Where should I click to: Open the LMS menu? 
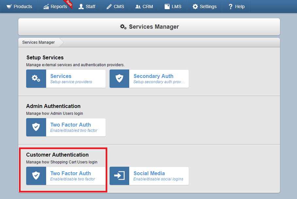173,7
